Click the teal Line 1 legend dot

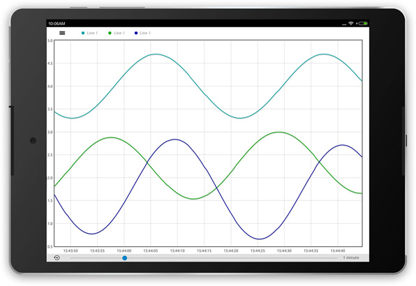pos(83,33)
